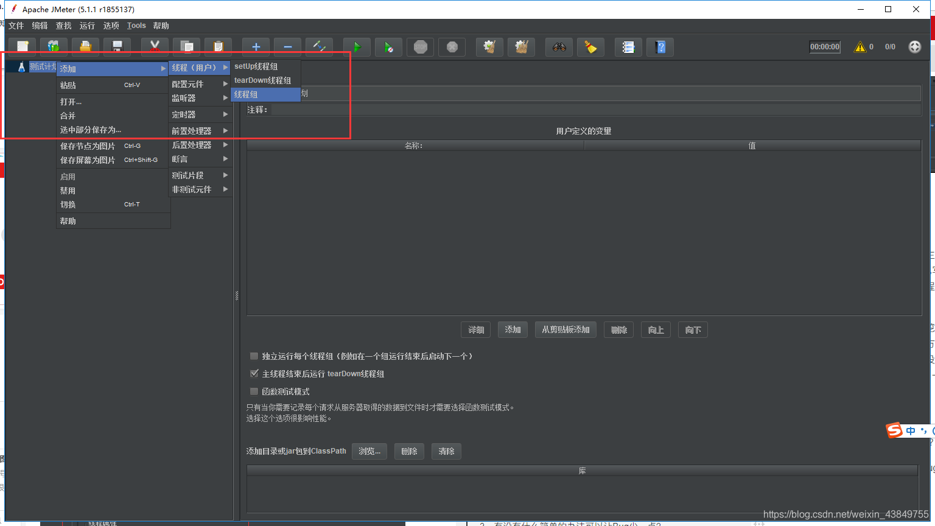Image resolution: width=935 pixels, height=526 pixels.
Task: Expand 添加 submenu arrow
Action: point(163,69)
